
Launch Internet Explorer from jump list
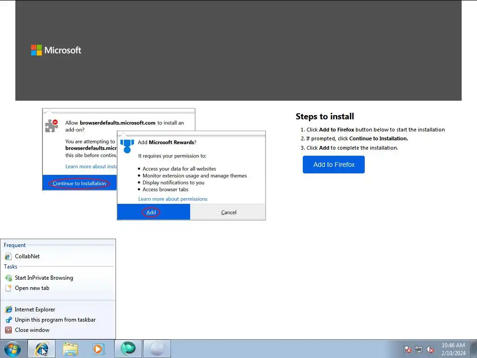tap(58, 310)
